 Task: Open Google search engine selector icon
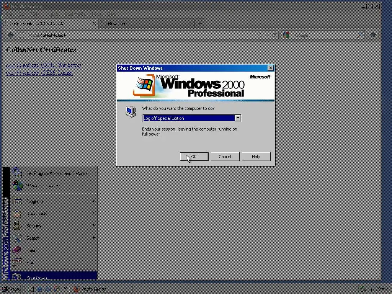[286, 35]
